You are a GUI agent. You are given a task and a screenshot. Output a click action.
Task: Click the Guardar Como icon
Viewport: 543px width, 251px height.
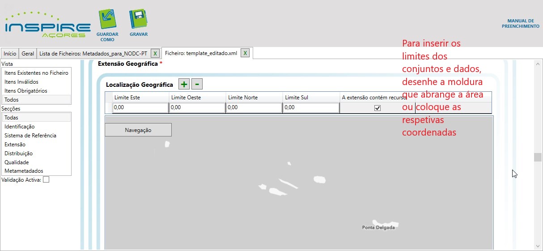107,20
